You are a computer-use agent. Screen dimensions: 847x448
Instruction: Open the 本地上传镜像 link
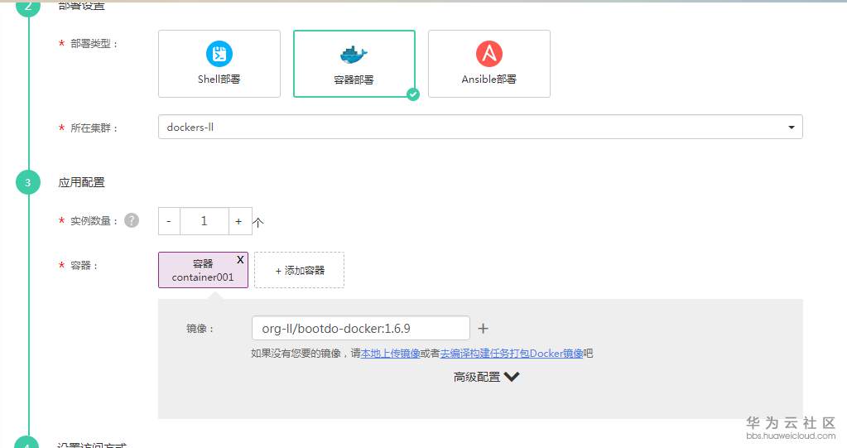[391, 354]
